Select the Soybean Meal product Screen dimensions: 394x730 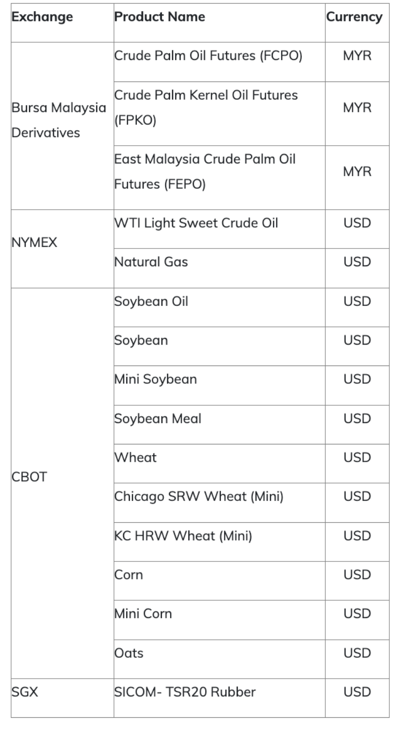coord(158,418)
